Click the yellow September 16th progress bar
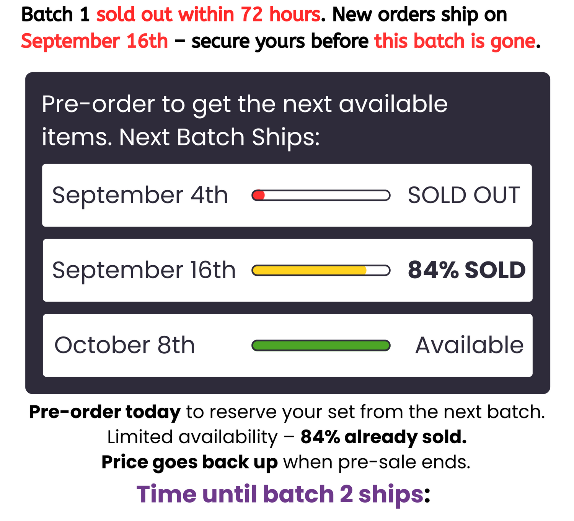This screenshot has width=574, height=521. click(321, 271)
